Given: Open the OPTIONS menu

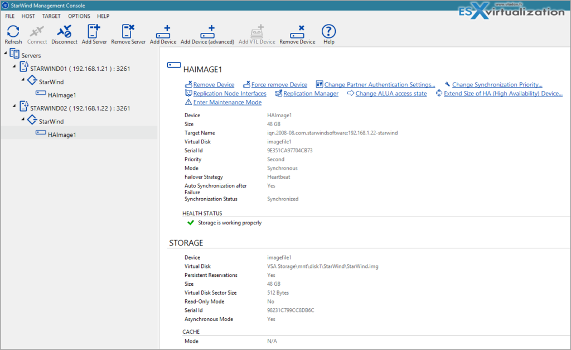Looking at the screenshot, I should [x=79, y=16].
